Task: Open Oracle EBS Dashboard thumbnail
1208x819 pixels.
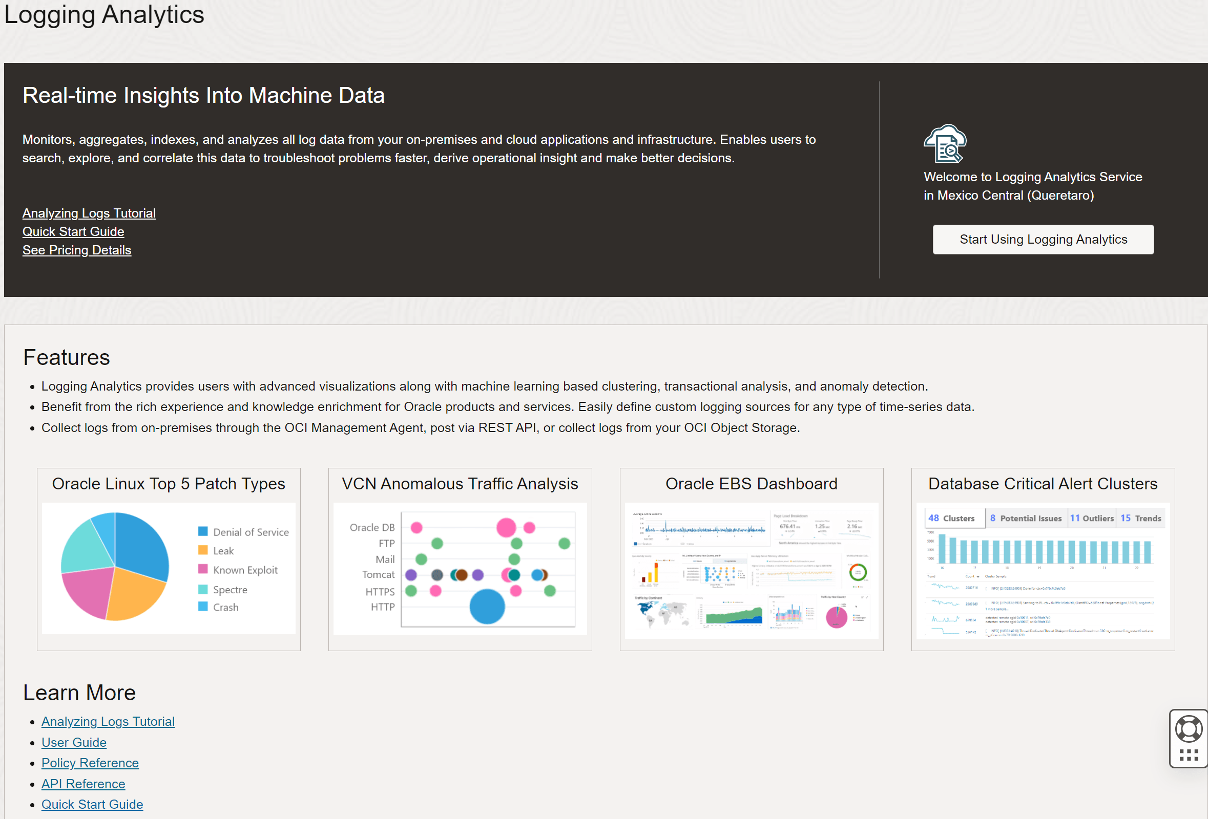Action: [751, 570]
